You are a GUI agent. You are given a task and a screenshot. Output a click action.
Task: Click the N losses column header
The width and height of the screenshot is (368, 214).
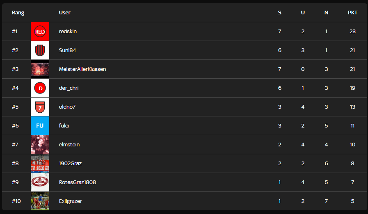tap(326, 13)
